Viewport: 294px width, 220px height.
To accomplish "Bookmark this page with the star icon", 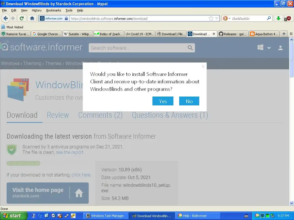I will 211,18.
